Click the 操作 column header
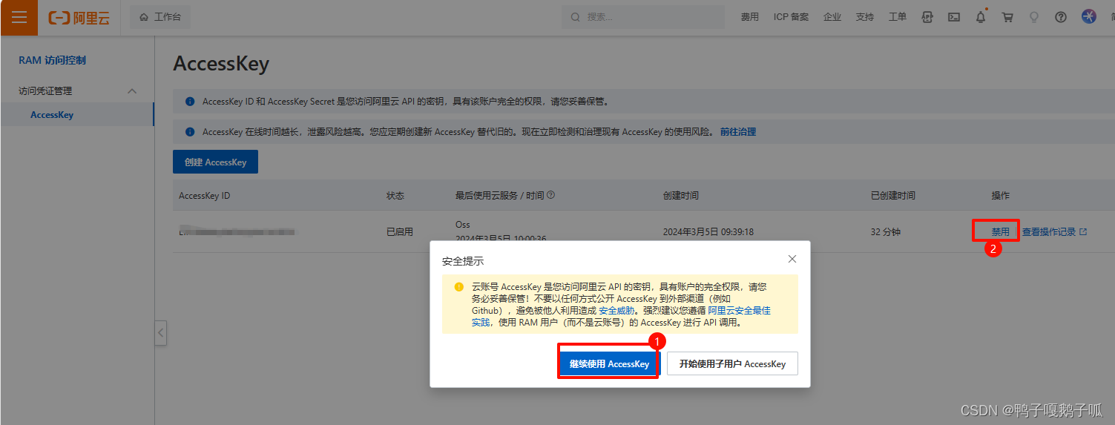Screen dimensions: 1115x425 (x=1000, y=196)
